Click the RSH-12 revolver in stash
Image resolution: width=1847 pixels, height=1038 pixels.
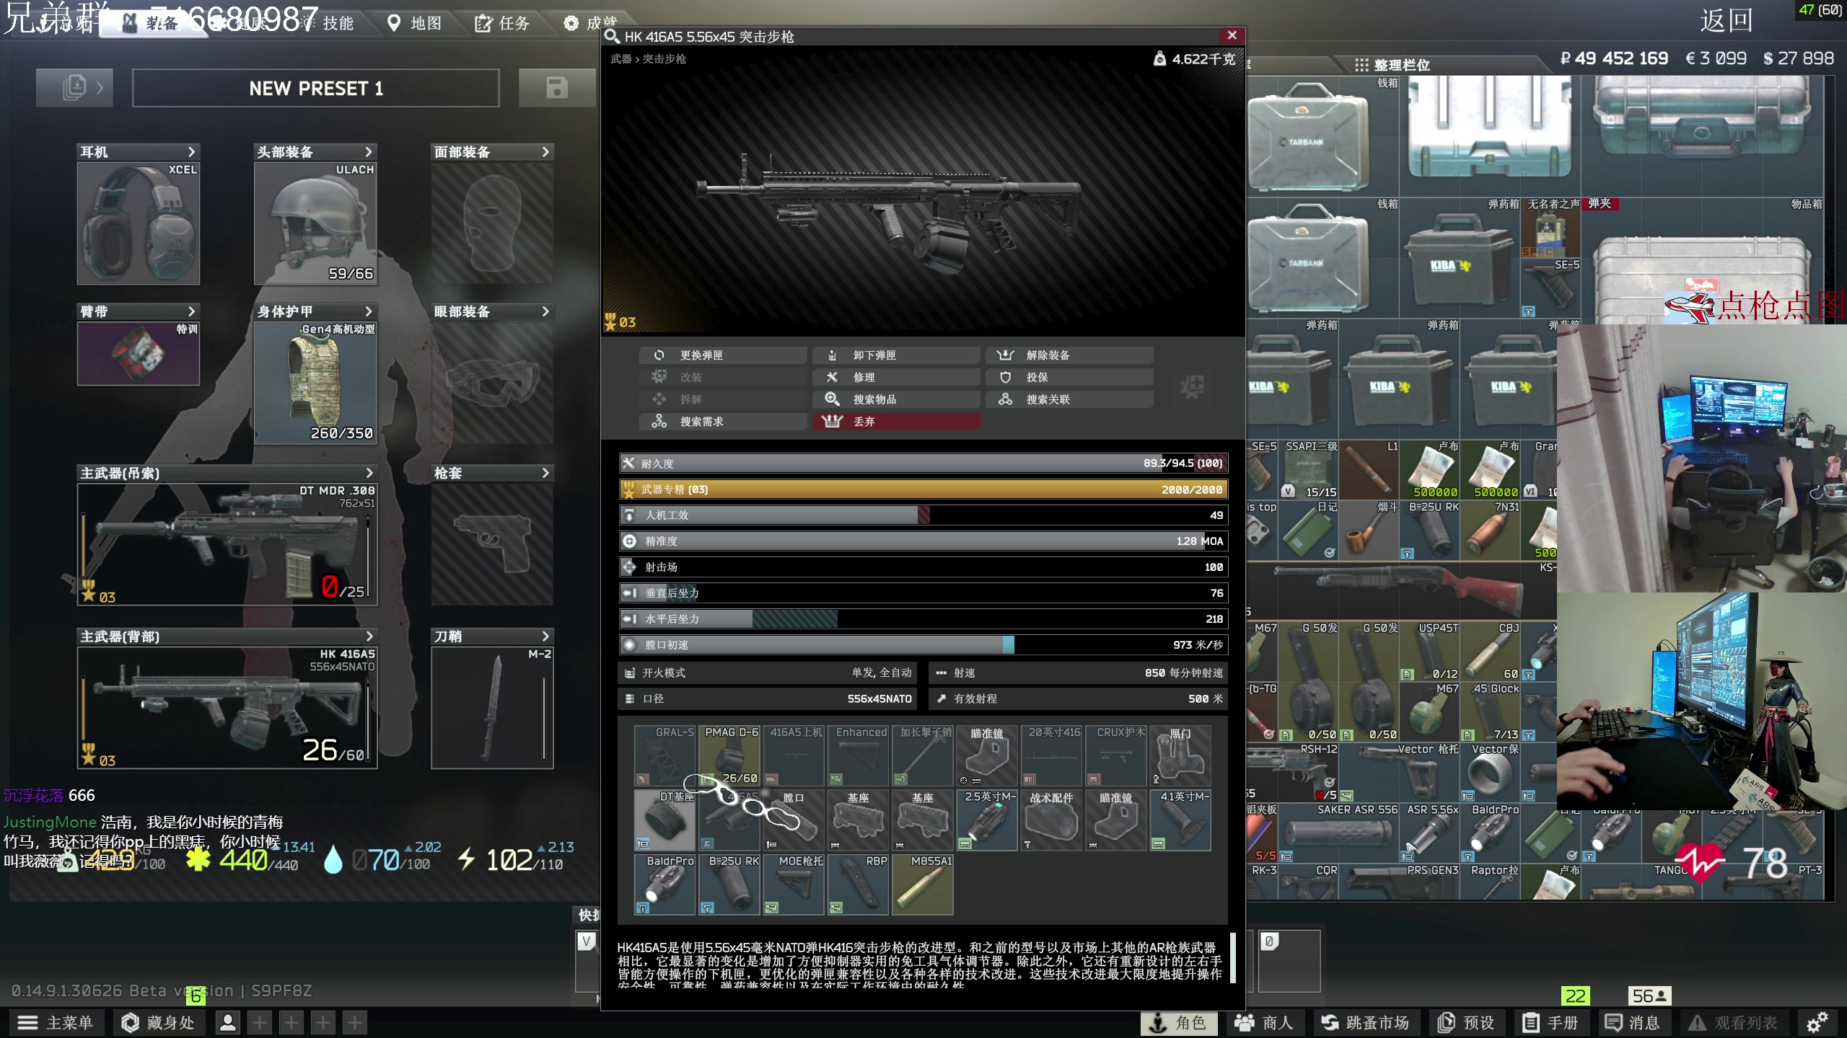click(1293, 772)
